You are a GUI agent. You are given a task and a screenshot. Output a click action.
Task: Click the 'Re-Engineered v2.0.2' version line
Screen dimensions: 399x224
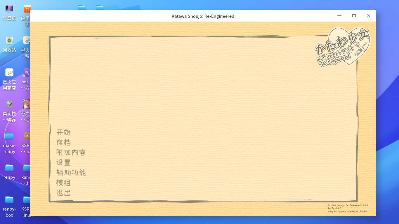(x=348, y=205)
